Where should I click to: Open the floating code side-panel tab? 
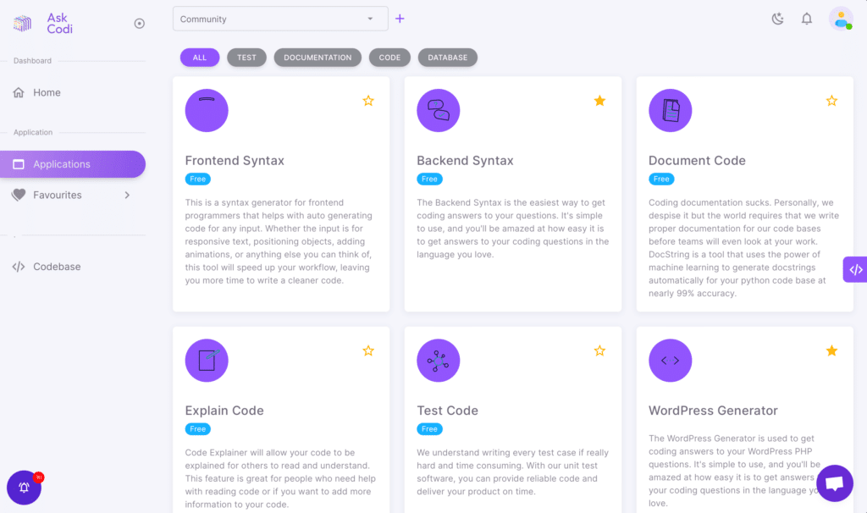pyautogui.click(x=855, y=269)
